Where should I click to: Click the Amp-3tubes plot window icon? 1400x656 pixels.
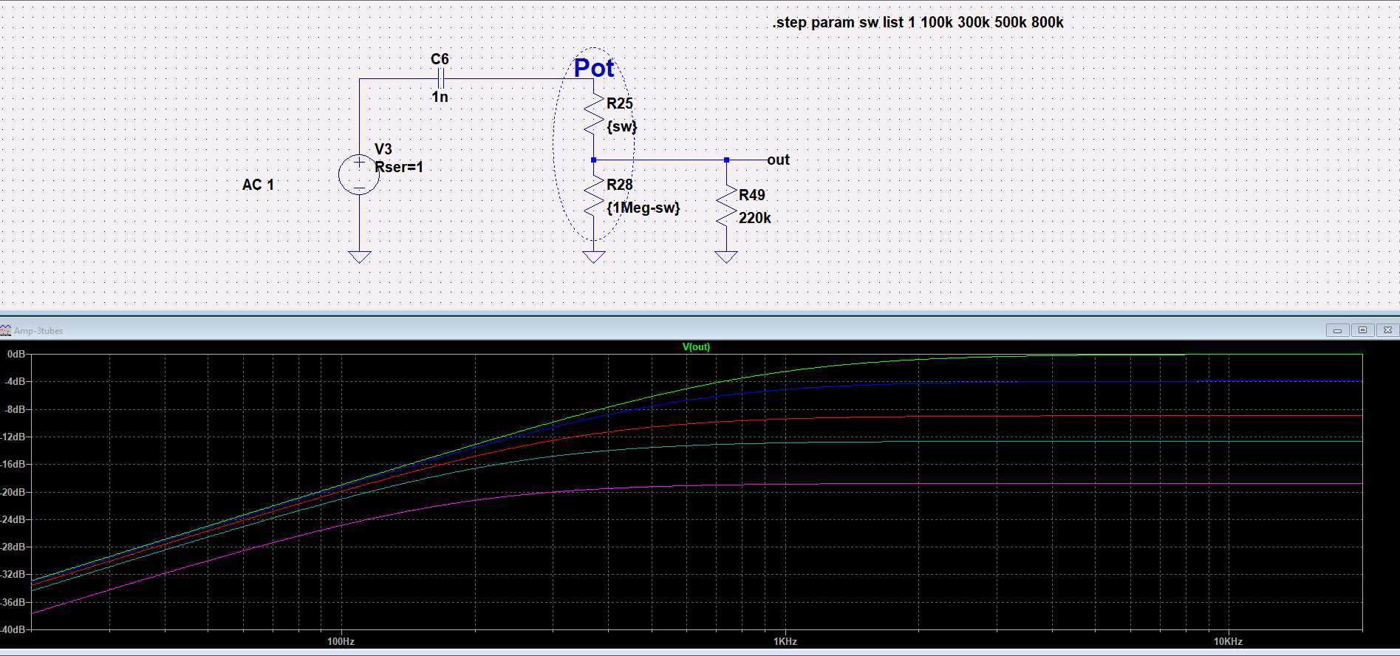point(6,330)
